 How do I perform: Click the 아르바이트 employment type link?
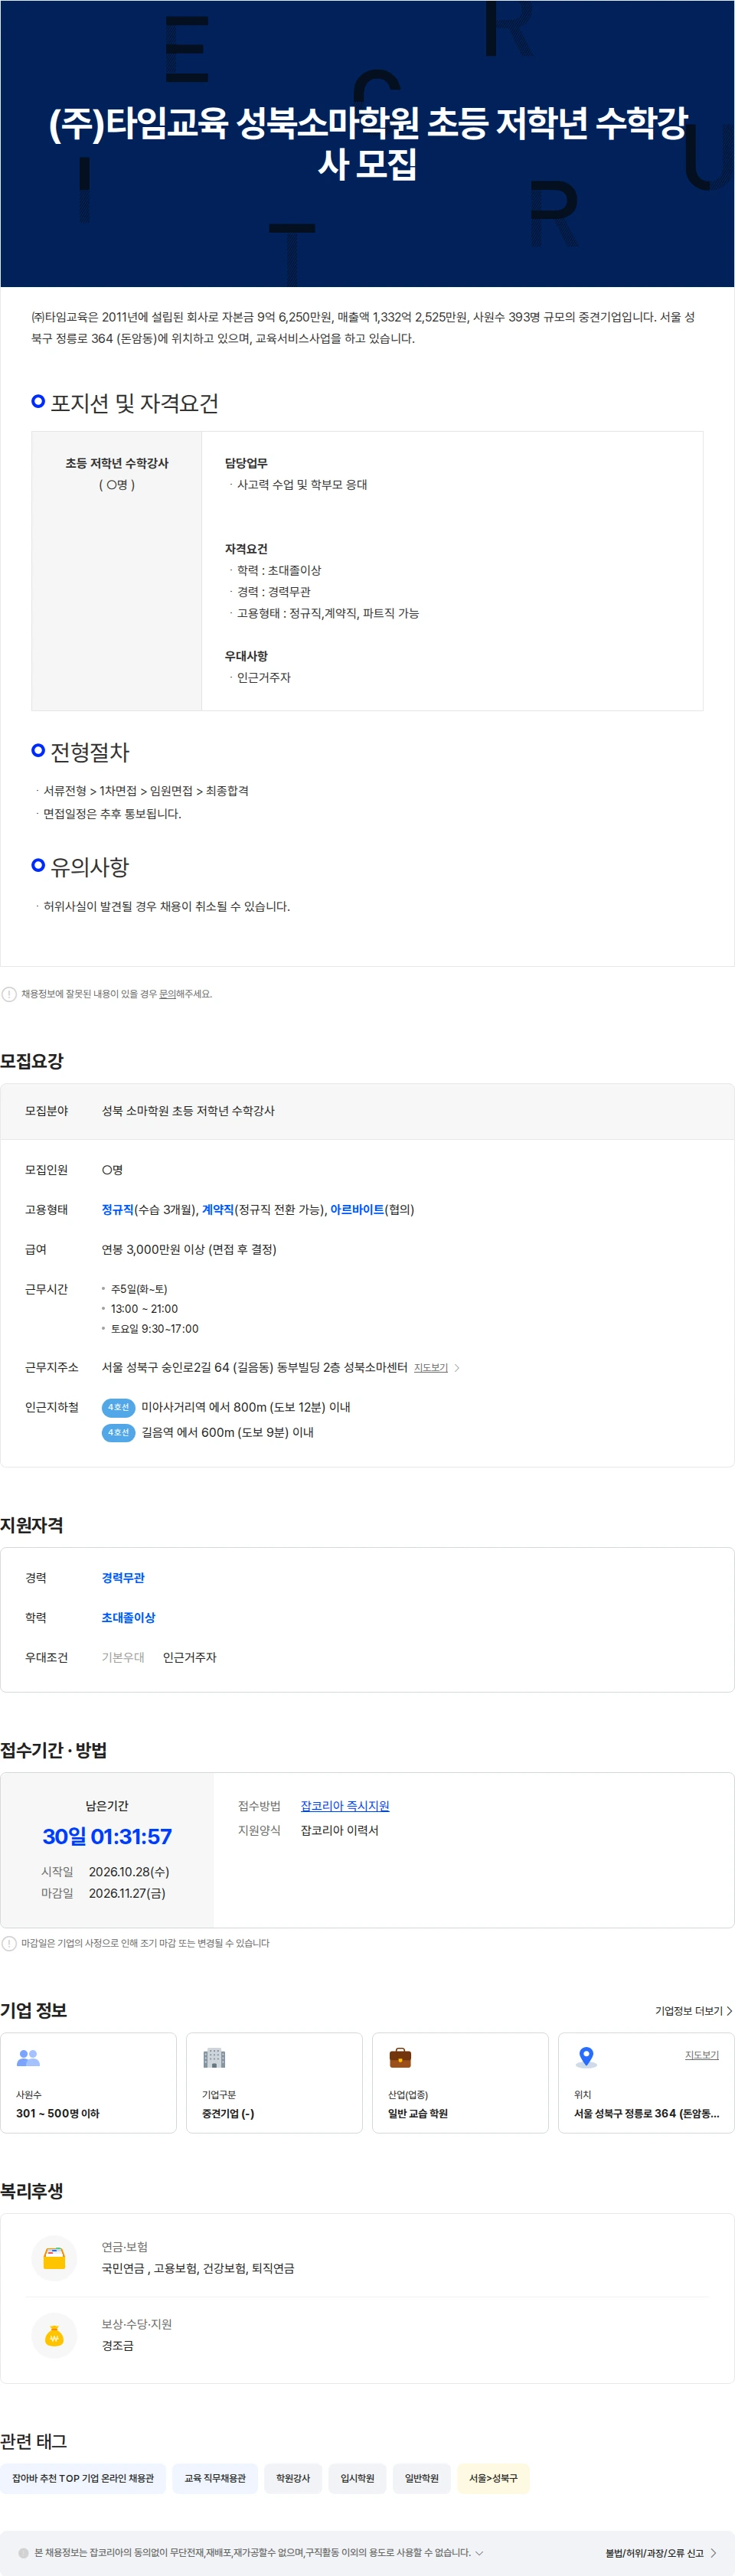(x=357, y=1209)
